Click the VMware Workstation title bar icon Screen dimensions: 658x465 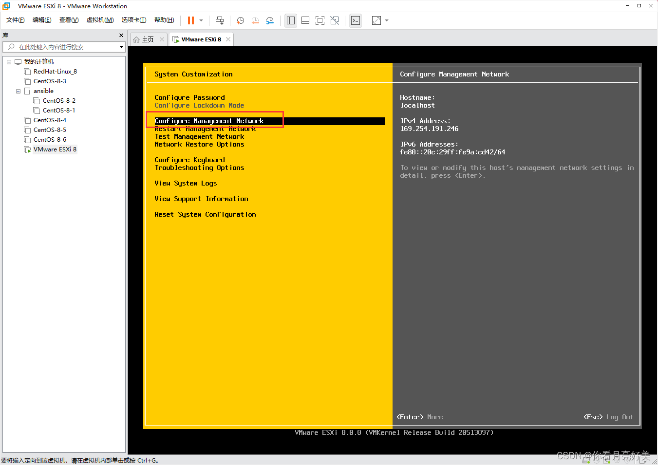(x=7, y=6)
